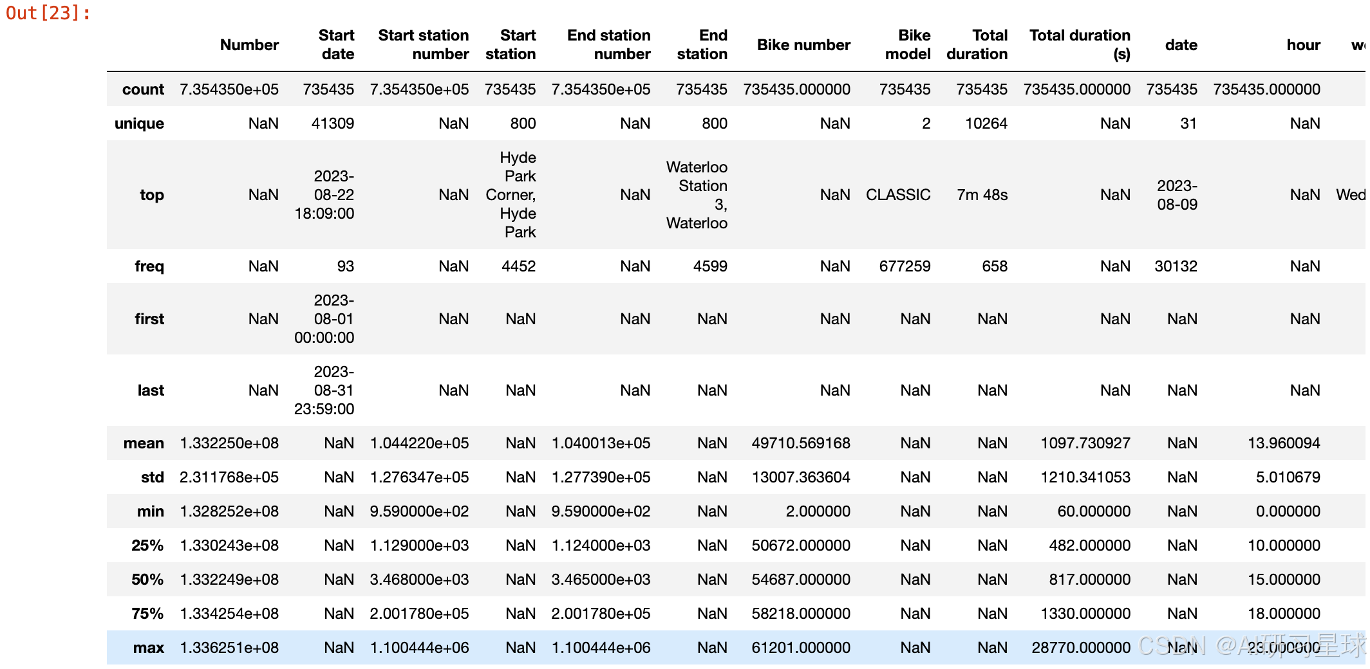
Task: Click the 50% duration value 817.000000
Action: 1089,580
